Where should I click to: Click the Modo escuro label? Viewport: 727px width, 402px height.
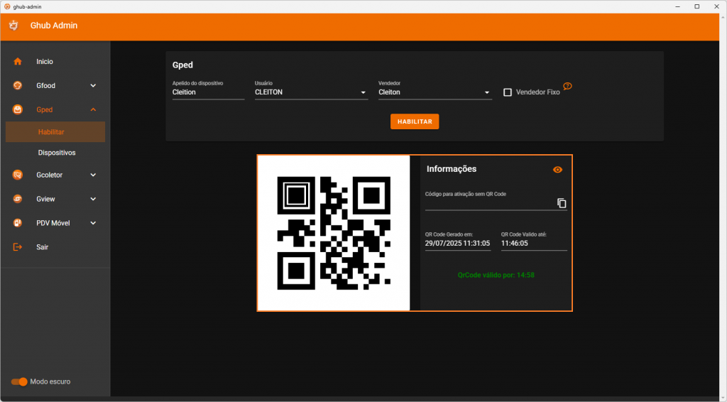coord(50,381)
